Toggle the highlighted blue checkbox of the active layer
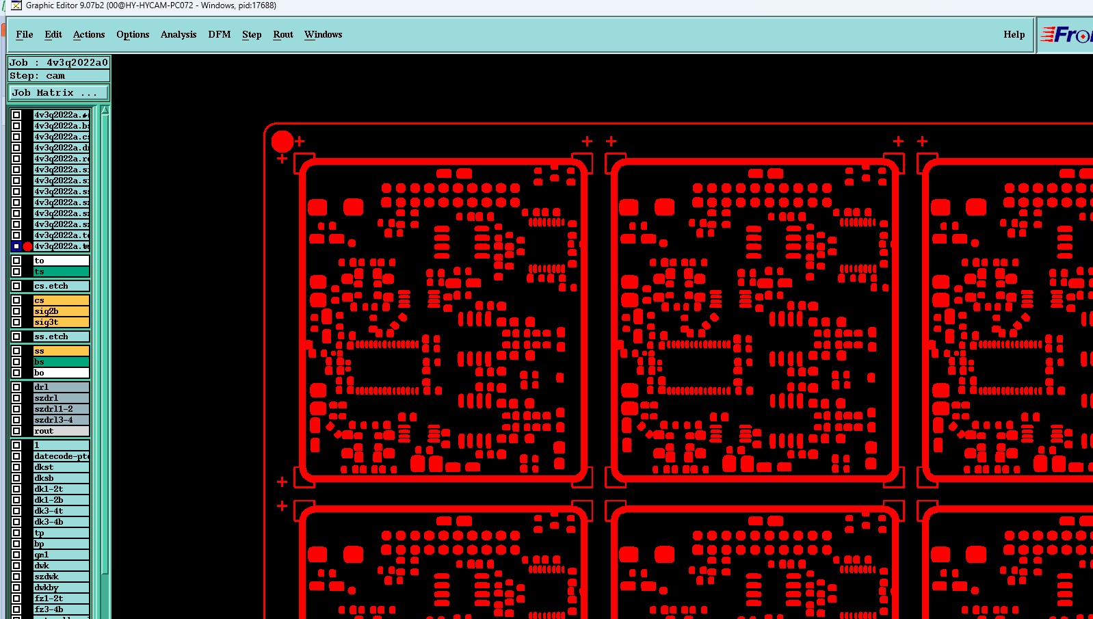1093x619 pixels. [16, 246]
